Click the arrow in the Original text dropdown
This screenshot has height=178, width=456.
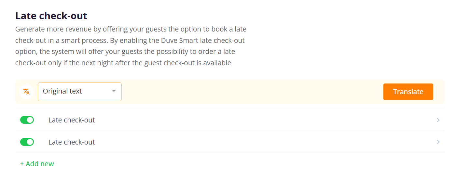click(114, 91)
